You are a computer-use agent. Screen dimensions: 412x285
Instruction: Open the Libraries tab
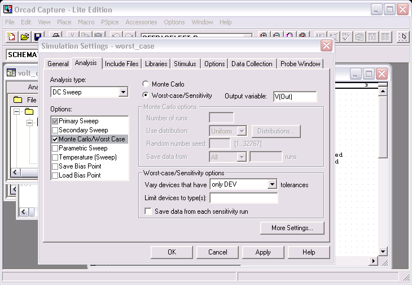[x=156, y=64]
